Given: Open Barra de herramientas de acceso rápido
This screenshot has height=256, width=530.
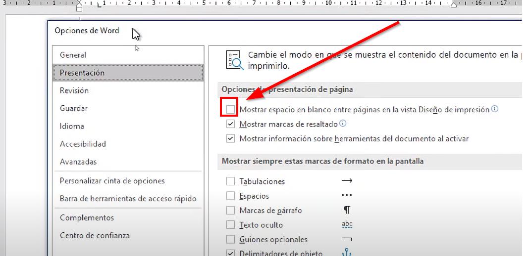Looking at the screenshot, I should 128,199.
